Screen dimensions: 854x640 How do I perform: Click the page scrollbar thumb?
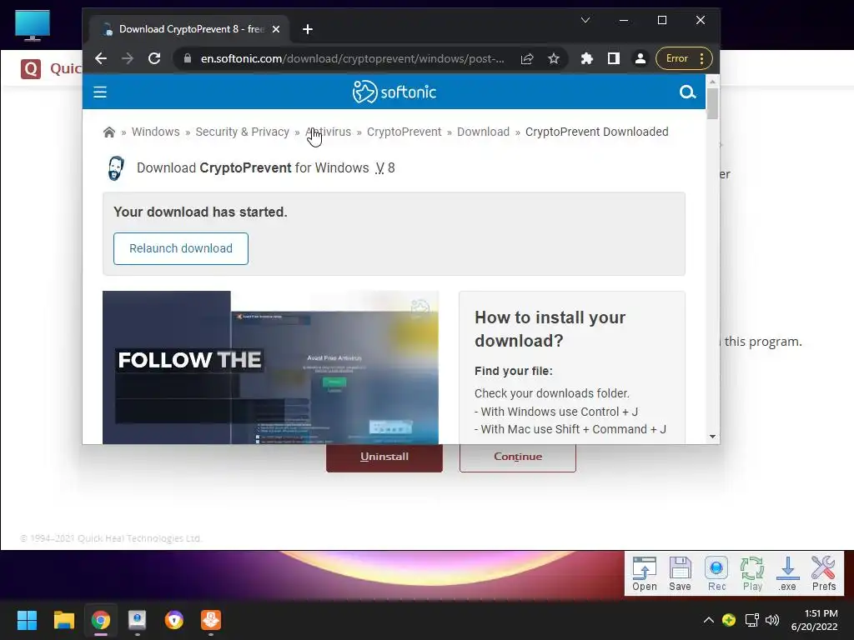[712, 102]
